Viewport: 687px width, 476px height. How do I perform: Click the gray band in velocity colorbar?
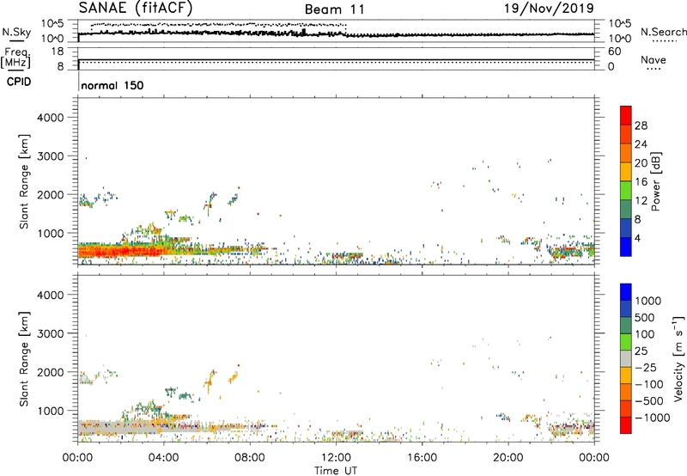(626, 359)
